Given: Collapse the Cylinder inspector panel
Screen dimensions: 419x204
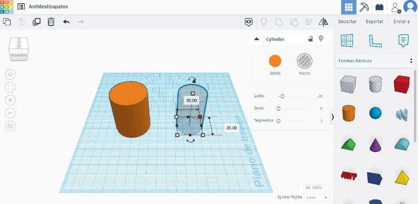Looking at the screenshot, I should click(257, 39).
